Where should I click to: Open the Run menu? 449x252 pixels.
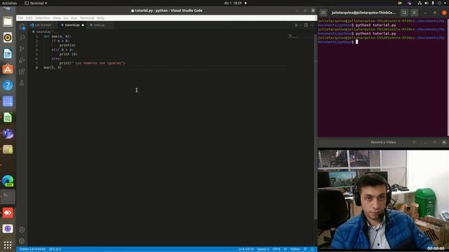click(x=74, y=18)
